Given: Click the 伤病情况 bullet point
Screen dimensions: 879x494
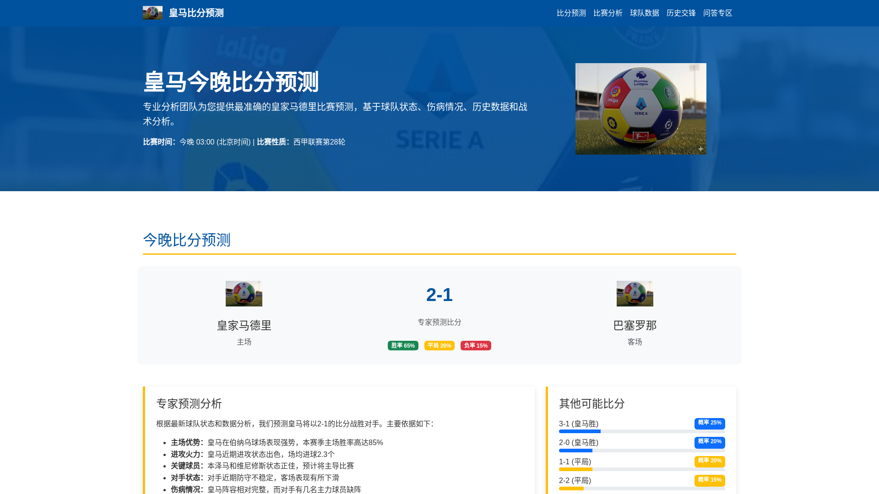Looking at the screenshot, I should pyautogui.click(x=266, y=489).
